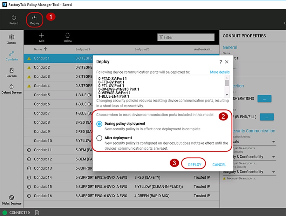
Task: Click the info icon beside Conduit 13
Action: (29, 168)
